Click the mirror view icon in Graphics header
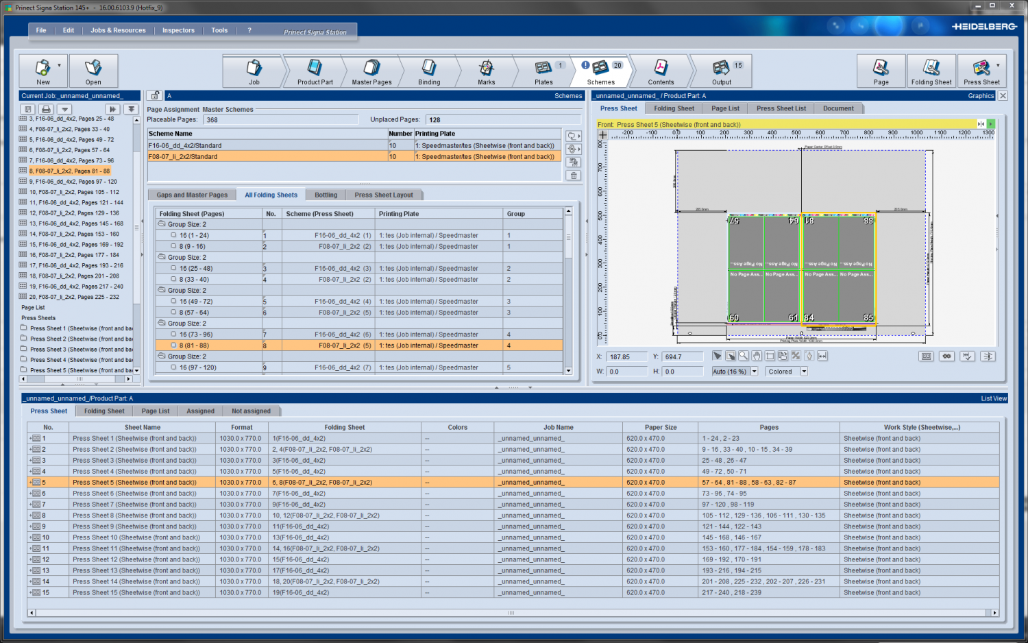This screenshot has height=643, width=1028. (981, 124)
